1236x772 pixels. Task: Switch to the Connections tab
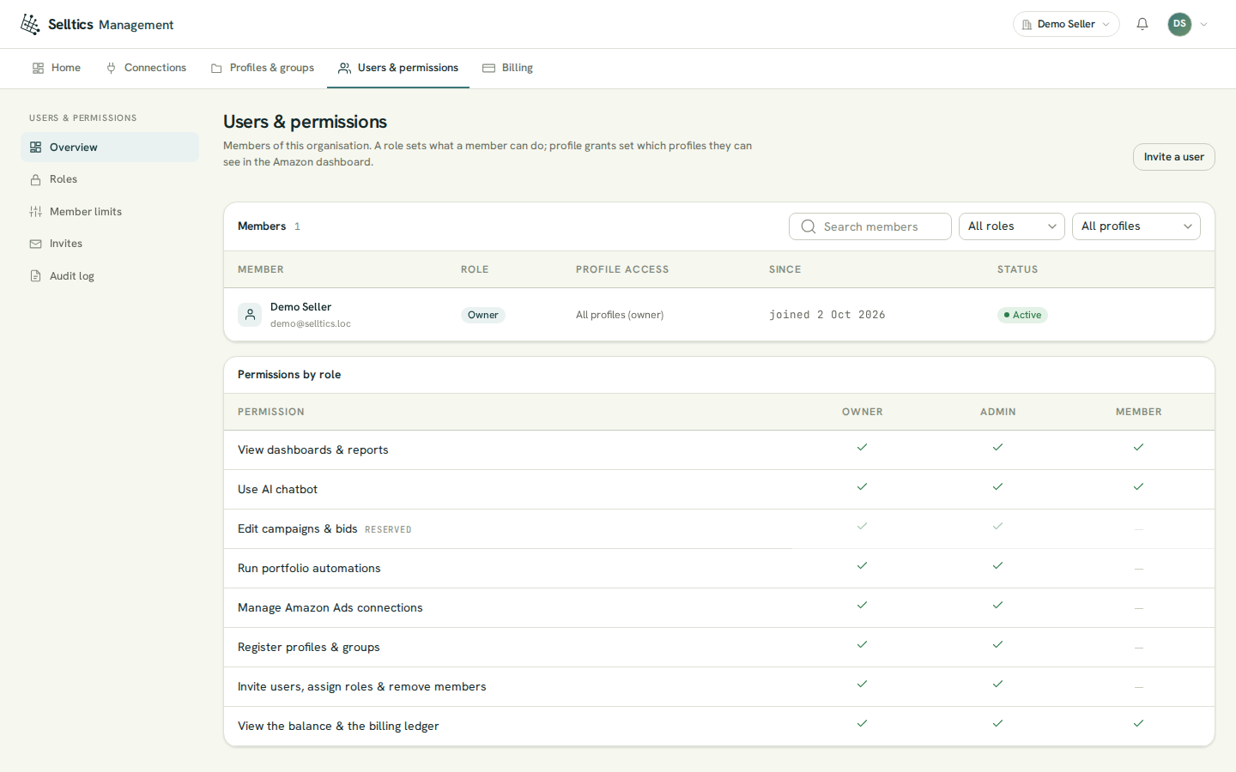(x=146, y=68)
